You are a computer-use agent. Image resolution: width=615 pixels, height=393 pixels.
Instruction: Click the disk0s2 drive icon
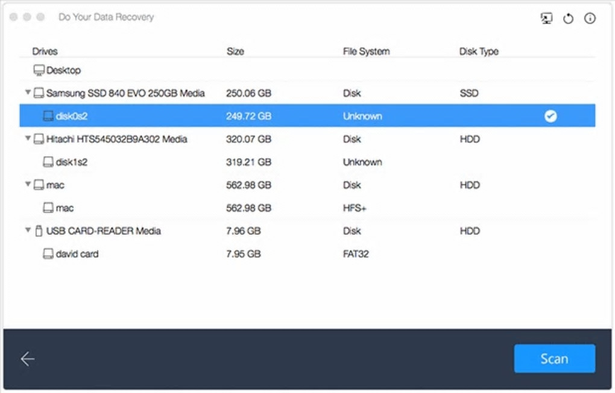tap(48, 116)
